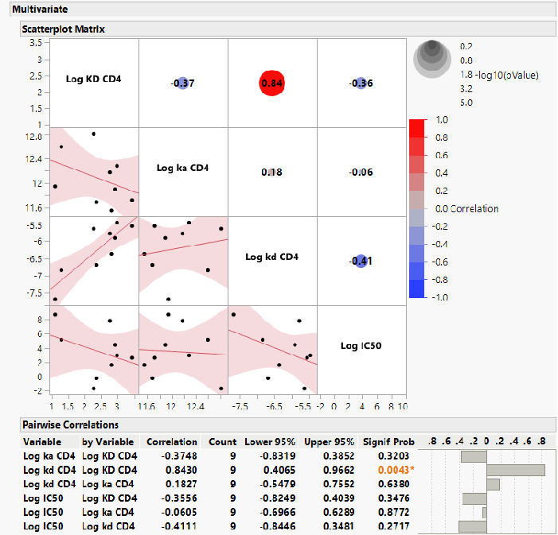Click the Log IC50 diagonal label

point(361,346)
